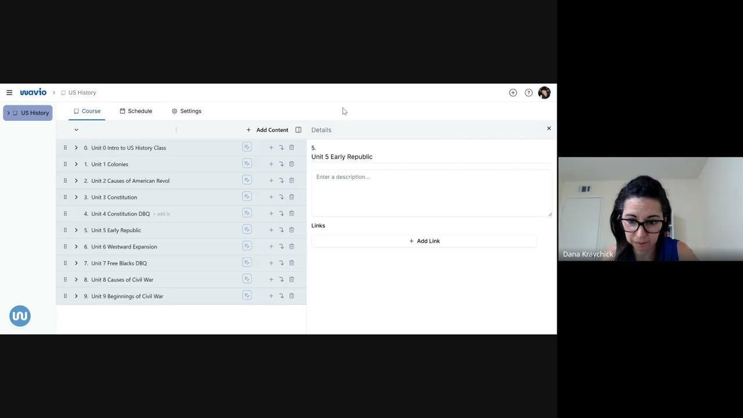Open notes editor for Unit 7 Free Blacks DBQ

tap(247, 263)
